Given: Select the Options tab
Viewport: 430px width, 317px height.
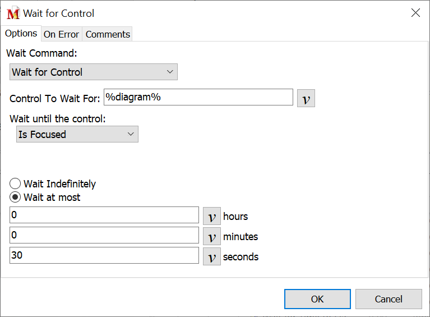Looking at the screenshot, I should tap(21, 34).
